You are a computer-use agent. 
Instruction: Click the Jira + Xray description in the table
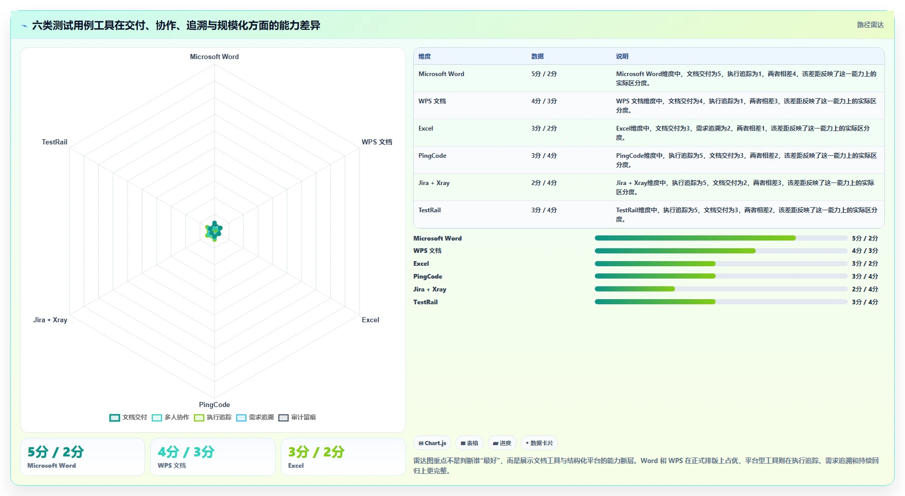click(746, 187)
